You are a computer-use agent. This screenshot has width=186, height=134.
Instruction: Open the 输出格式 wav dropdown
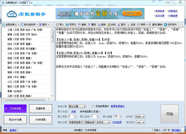click(x=141, y=122)
